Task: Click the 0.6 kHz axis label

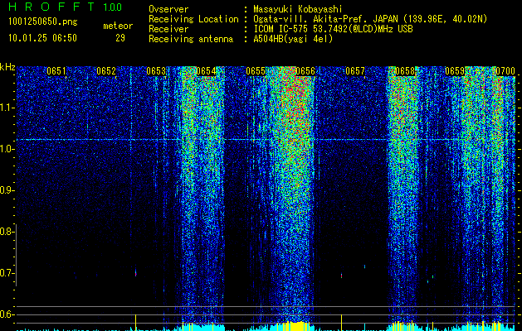Action: pos(7,314)
